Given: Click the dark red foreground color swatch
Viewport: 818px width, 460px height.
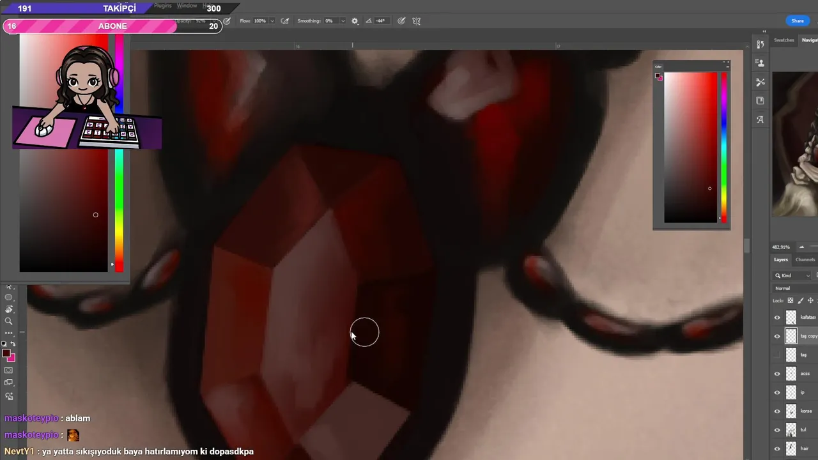Looking at the screenshot, I should click(6, 353).
